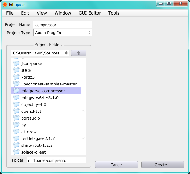The width and height of the screenshot is (190, 174).
Task: Select the kordz3 folder
Action: coord(46,77)
